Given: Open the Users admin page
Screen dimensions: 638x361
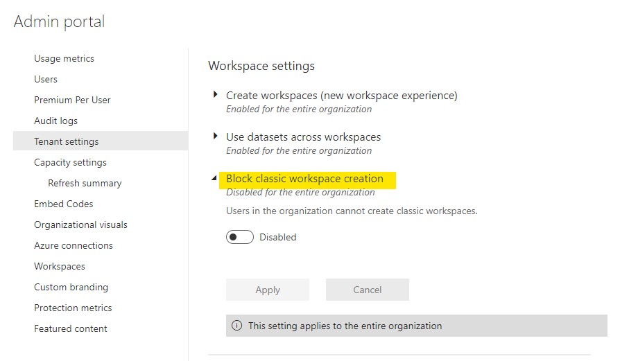Looking at the screenshot, I should (x=46, y=79).
